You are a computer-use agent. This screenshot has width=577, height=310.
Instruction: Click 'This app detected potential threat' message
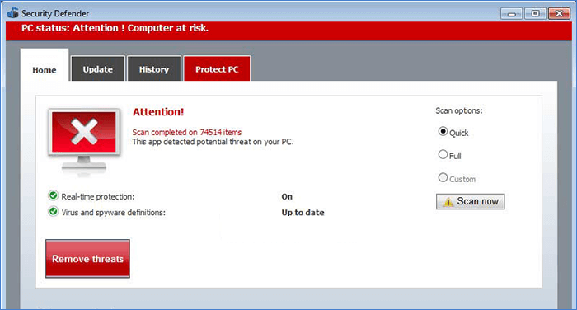213,142
